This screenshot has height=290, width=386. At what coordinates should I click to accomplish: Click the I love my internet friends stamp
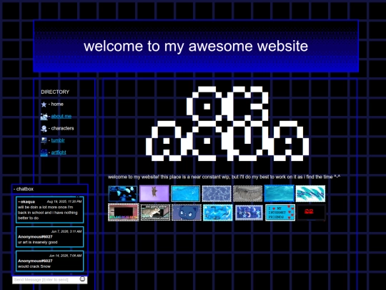click(x=280, y=213)
